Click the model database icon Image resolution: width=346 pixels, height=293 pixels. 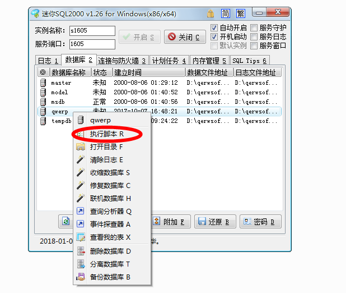click(x=43, y=92)
